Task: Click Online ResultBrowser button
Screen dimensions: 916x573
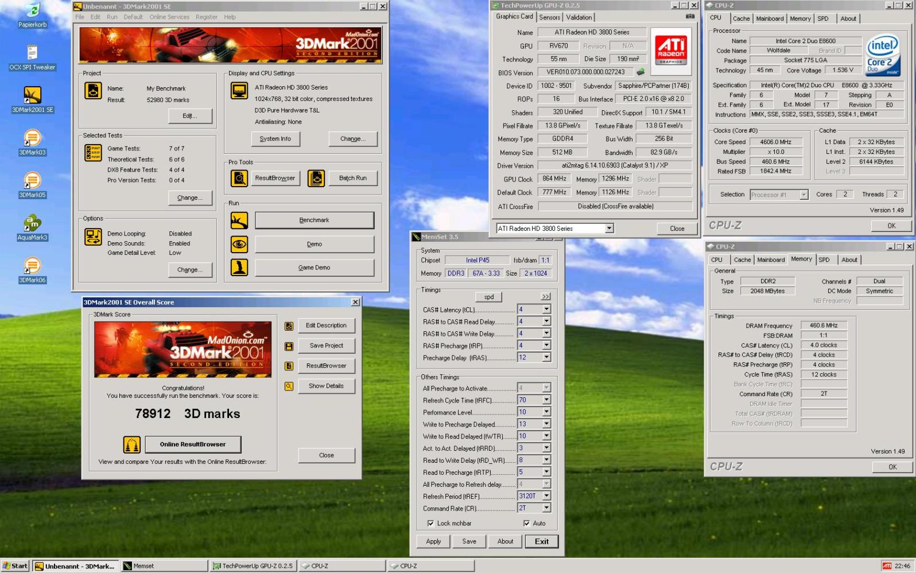Action: click(x=193, y=444)
